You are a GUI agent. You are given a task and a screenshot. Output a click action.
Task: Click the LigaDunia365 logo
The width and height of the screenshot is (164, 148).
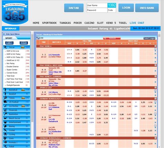[x=15, y=12]
